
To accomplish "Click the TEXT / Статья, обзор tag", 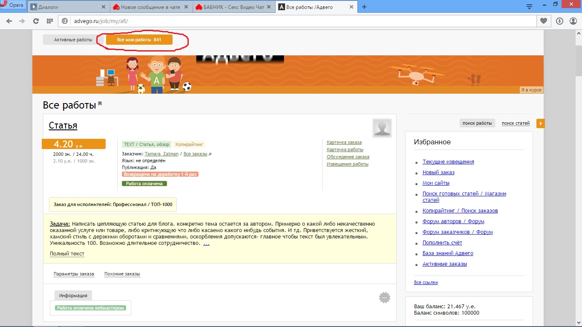I will point(146,144).
